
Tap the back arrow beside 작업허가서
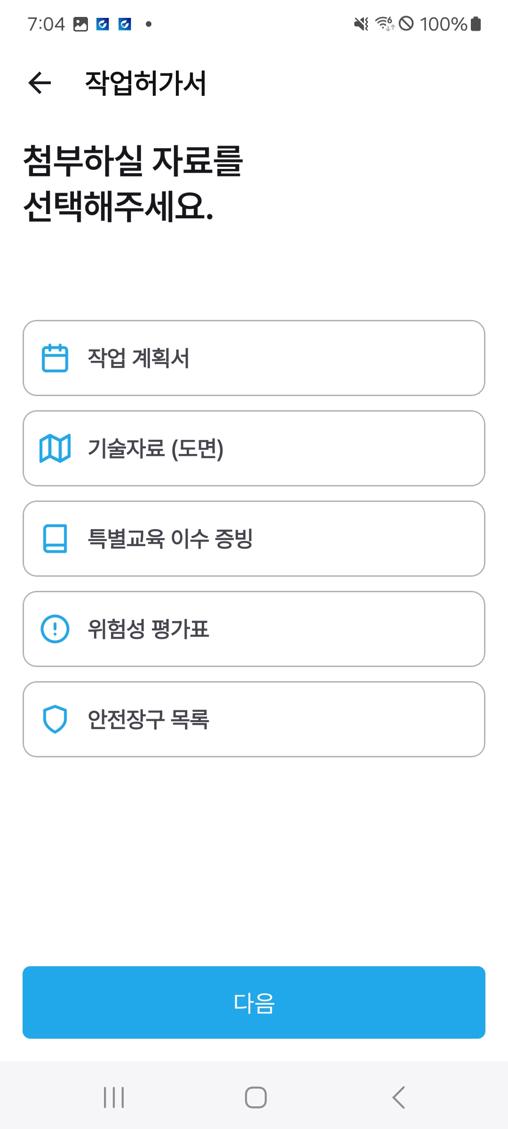pyautogui.click(x=40, y=83)
